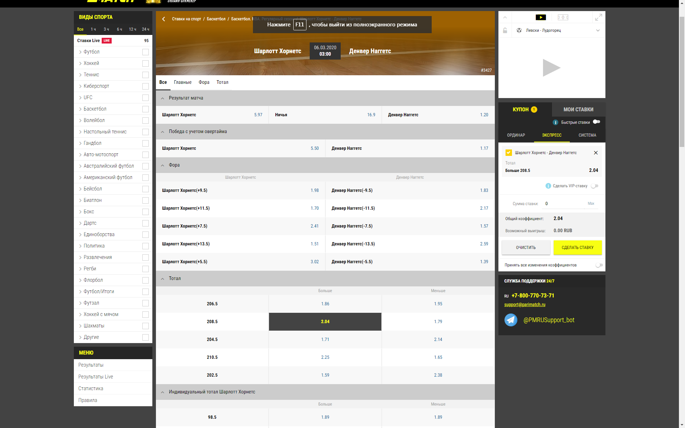Image resolution: width=685 pixels, height=428 pixels.
Task: Click the ОЧИСТИТЬ coupon button
Action: pyautogui.click(x=526, y=248)
